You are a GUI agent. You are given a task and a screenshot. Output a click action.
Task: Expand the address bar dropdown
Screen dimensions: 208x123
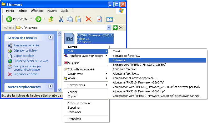(x=109, y=27)
